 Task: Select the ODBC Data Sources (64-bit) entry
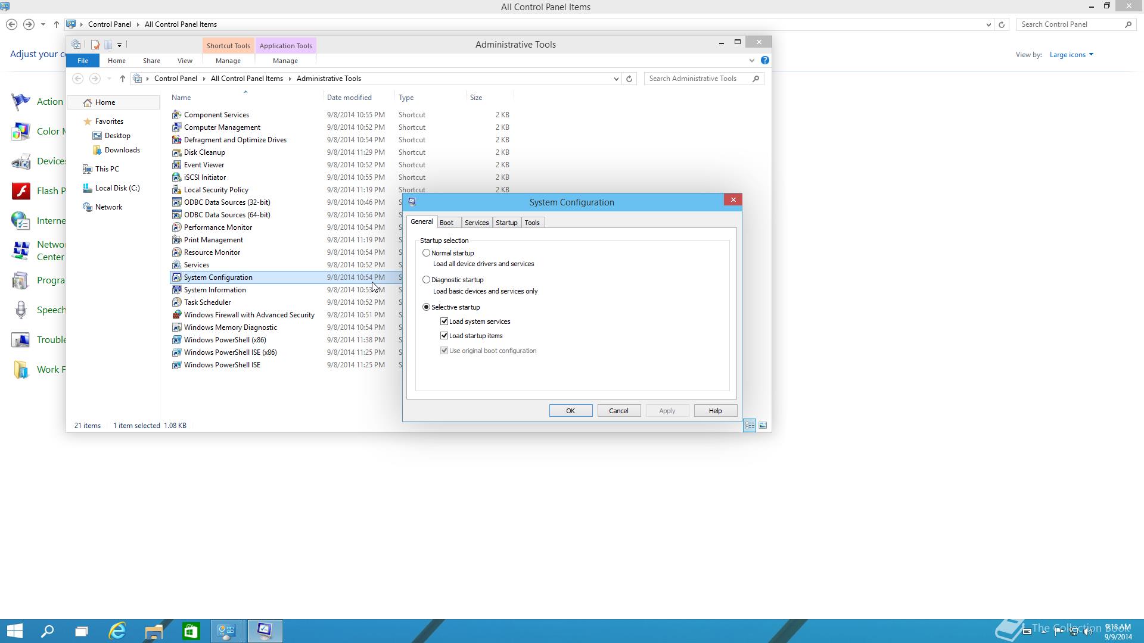coord(286,215)
